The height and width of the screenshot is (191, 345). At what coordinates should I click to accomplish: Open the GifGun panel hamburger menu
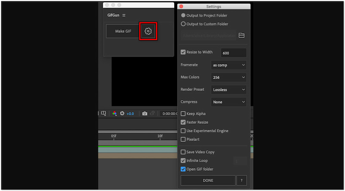coord(124,16)
